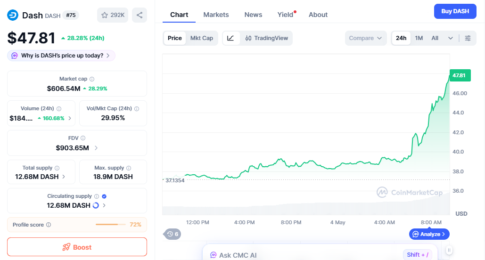Click the #75 rank badge
The image size is (485, 260).
point(71,15)
